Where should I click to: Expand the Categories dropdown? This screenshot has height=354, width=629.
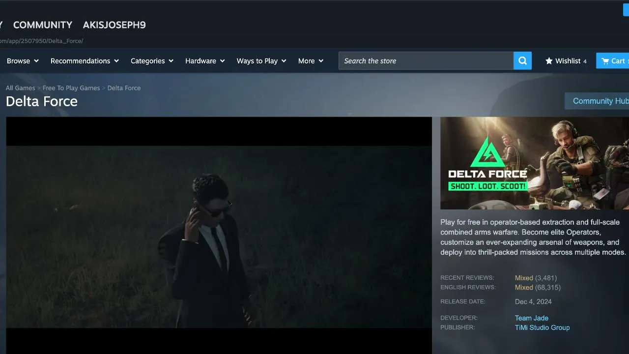[x=152, y=61]
